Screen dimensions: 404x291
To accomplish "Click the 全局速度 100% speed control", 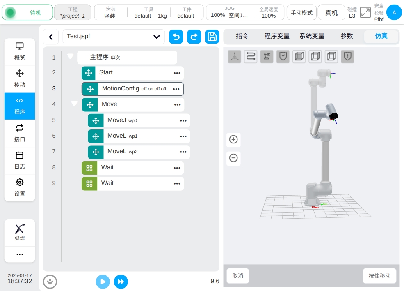I will click(269, 12).
